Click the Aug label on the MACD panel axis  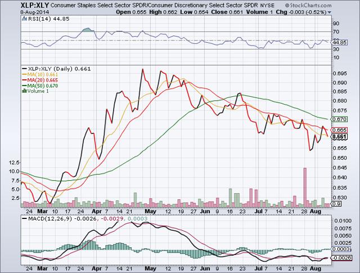click(x=315, y=268)
